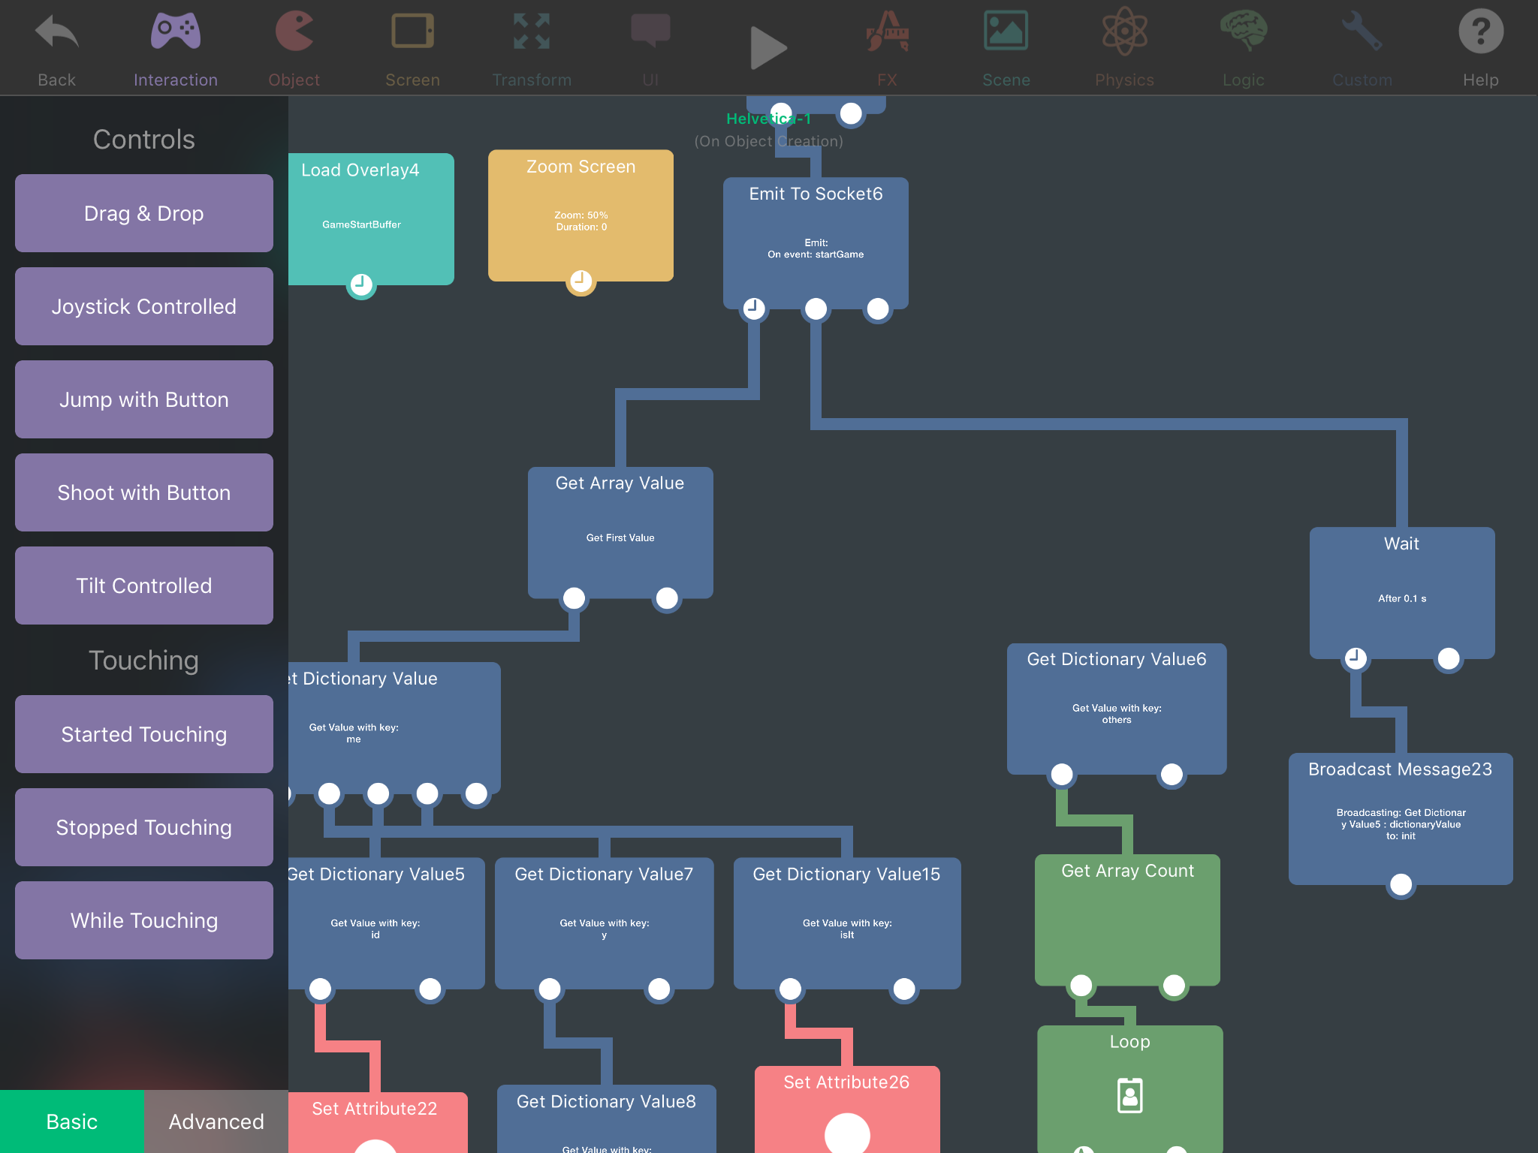This screenshot has height=1153, width=1538.
Task: Select the Emit To Socket6 node
Action: [816, 243]
